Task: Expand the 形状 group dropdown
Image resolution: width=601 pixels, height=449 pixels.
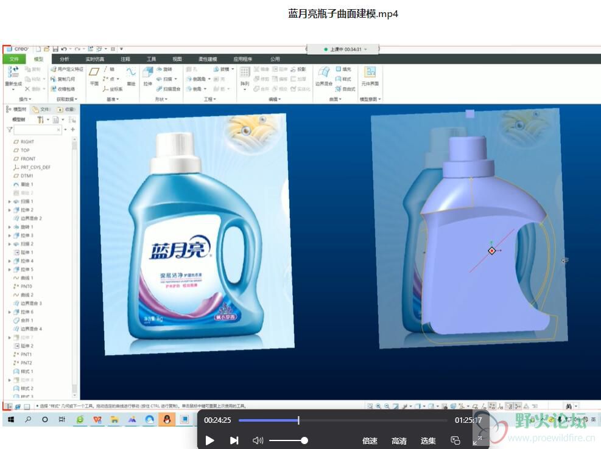Action: 161,99
